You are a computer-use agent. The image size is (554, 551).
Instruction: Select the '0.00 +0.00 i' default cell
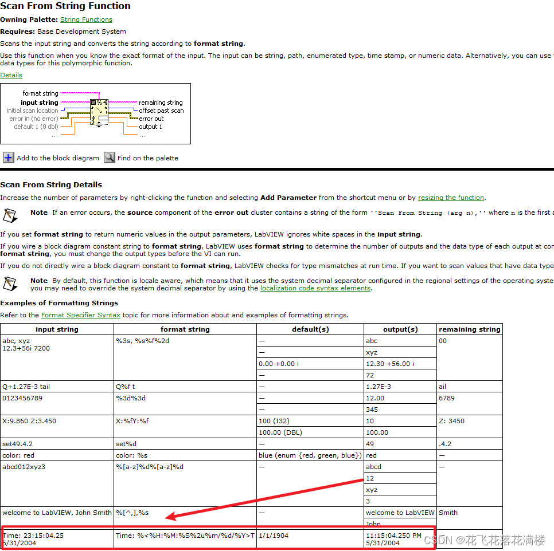coord(310,364)
